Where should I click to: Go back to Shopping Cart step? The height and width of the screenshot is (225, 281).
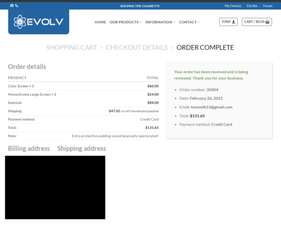click(71, 48)
